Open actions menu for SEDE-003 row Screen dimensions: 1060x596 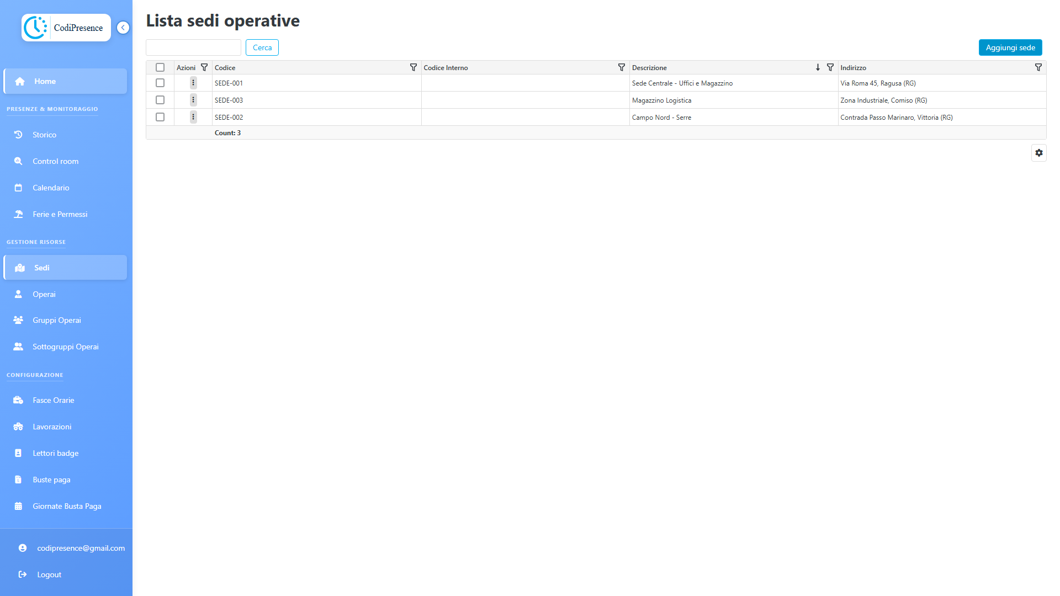(193, 100)
